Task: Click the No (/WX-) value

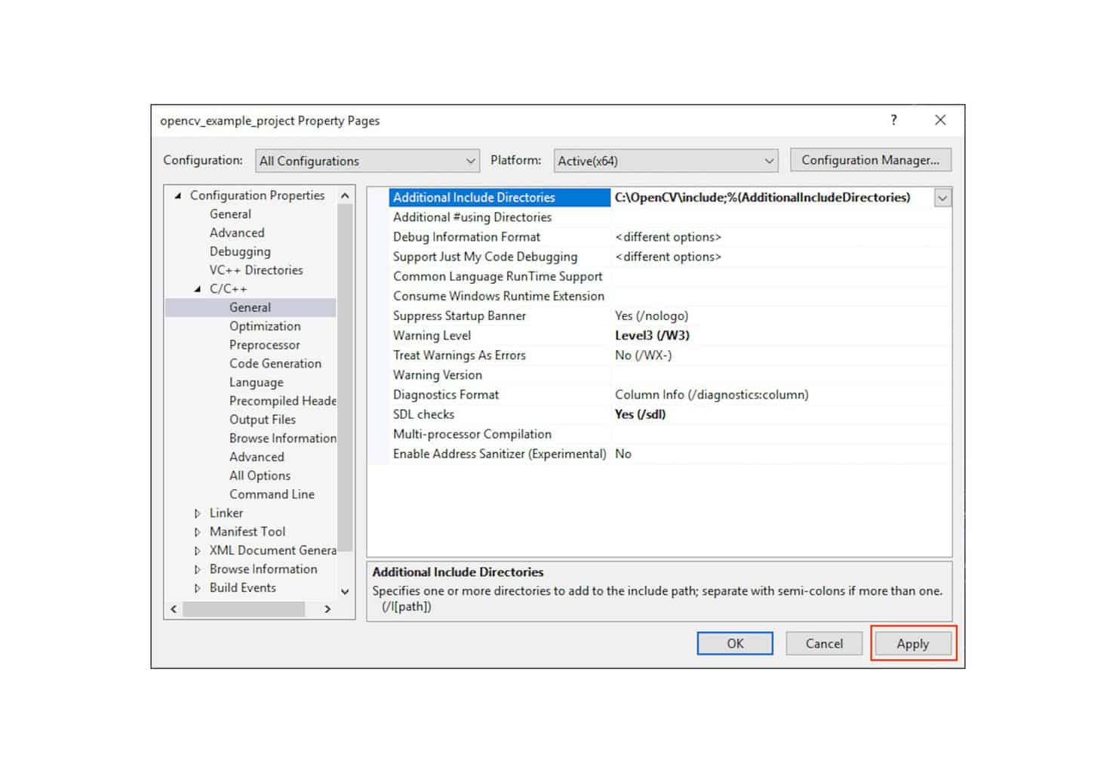Action: [x=643, y=355]
